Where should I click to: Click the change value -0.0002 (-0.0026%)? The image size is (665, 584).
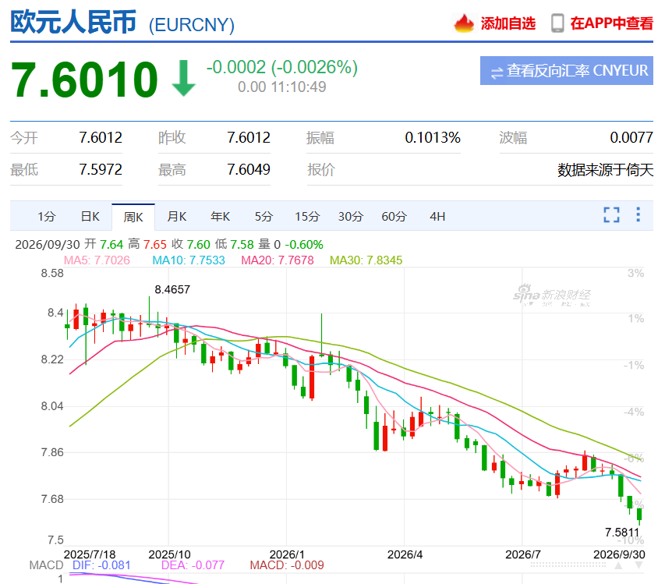click(282, 67)
